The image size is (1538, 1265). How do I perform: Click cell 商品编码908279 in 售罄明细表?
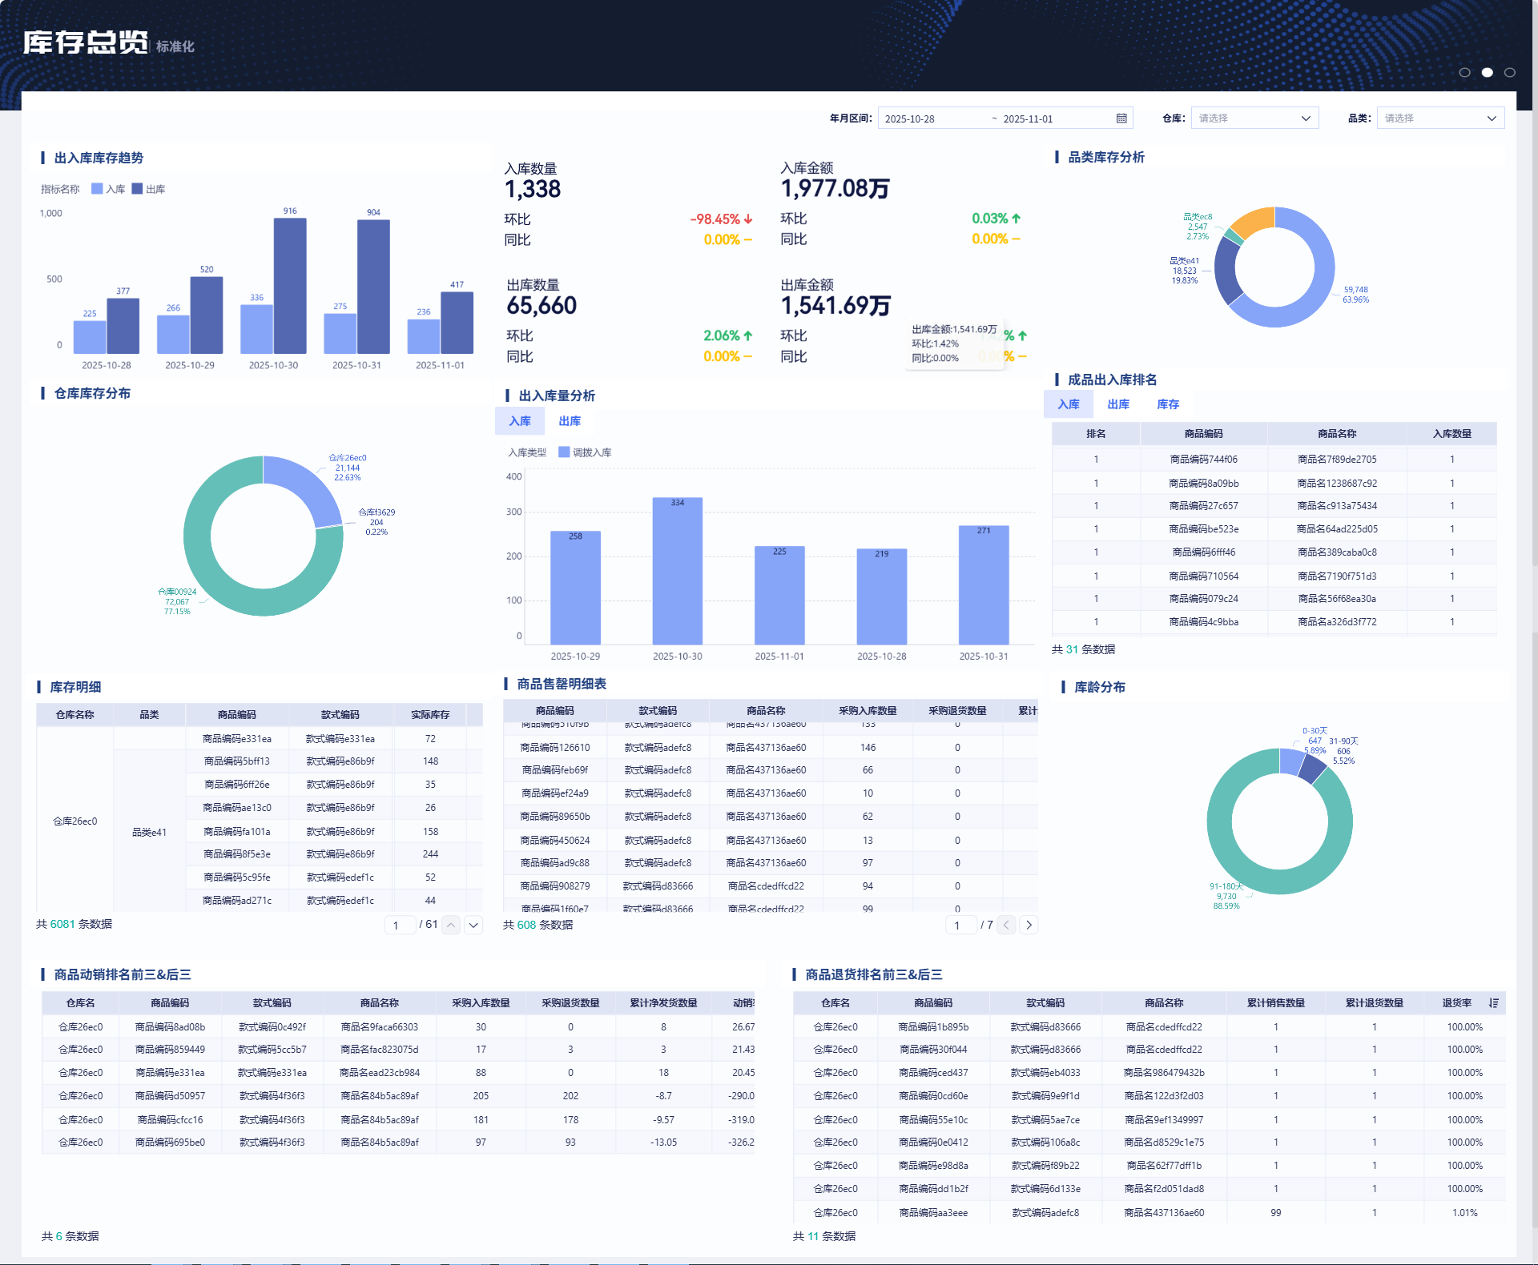[555, 886]
